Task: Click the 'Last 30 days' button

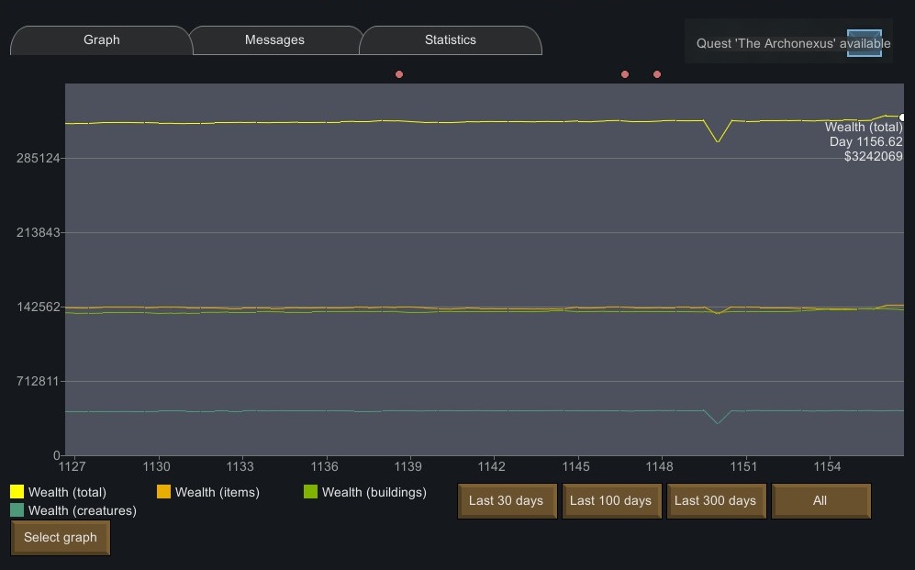Action: coord(507,500)
